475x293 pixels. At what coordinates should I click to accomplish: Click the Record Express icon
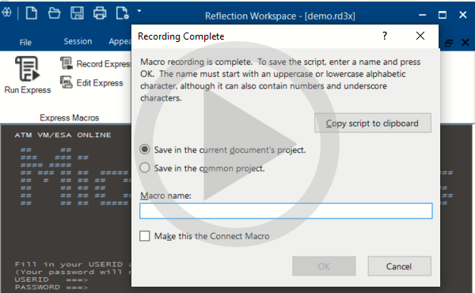point(66,63)
